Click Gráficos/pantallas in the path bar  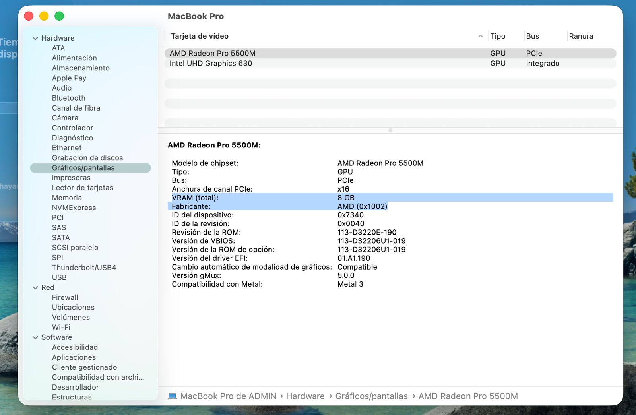click(372, 396)
